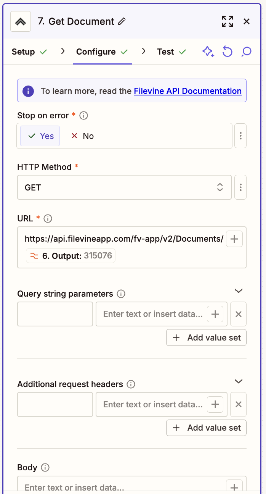The width and height of the screenshot is (266, 494).
Task: Open search with the magnifier icon
Action: [x=246, y=52]
